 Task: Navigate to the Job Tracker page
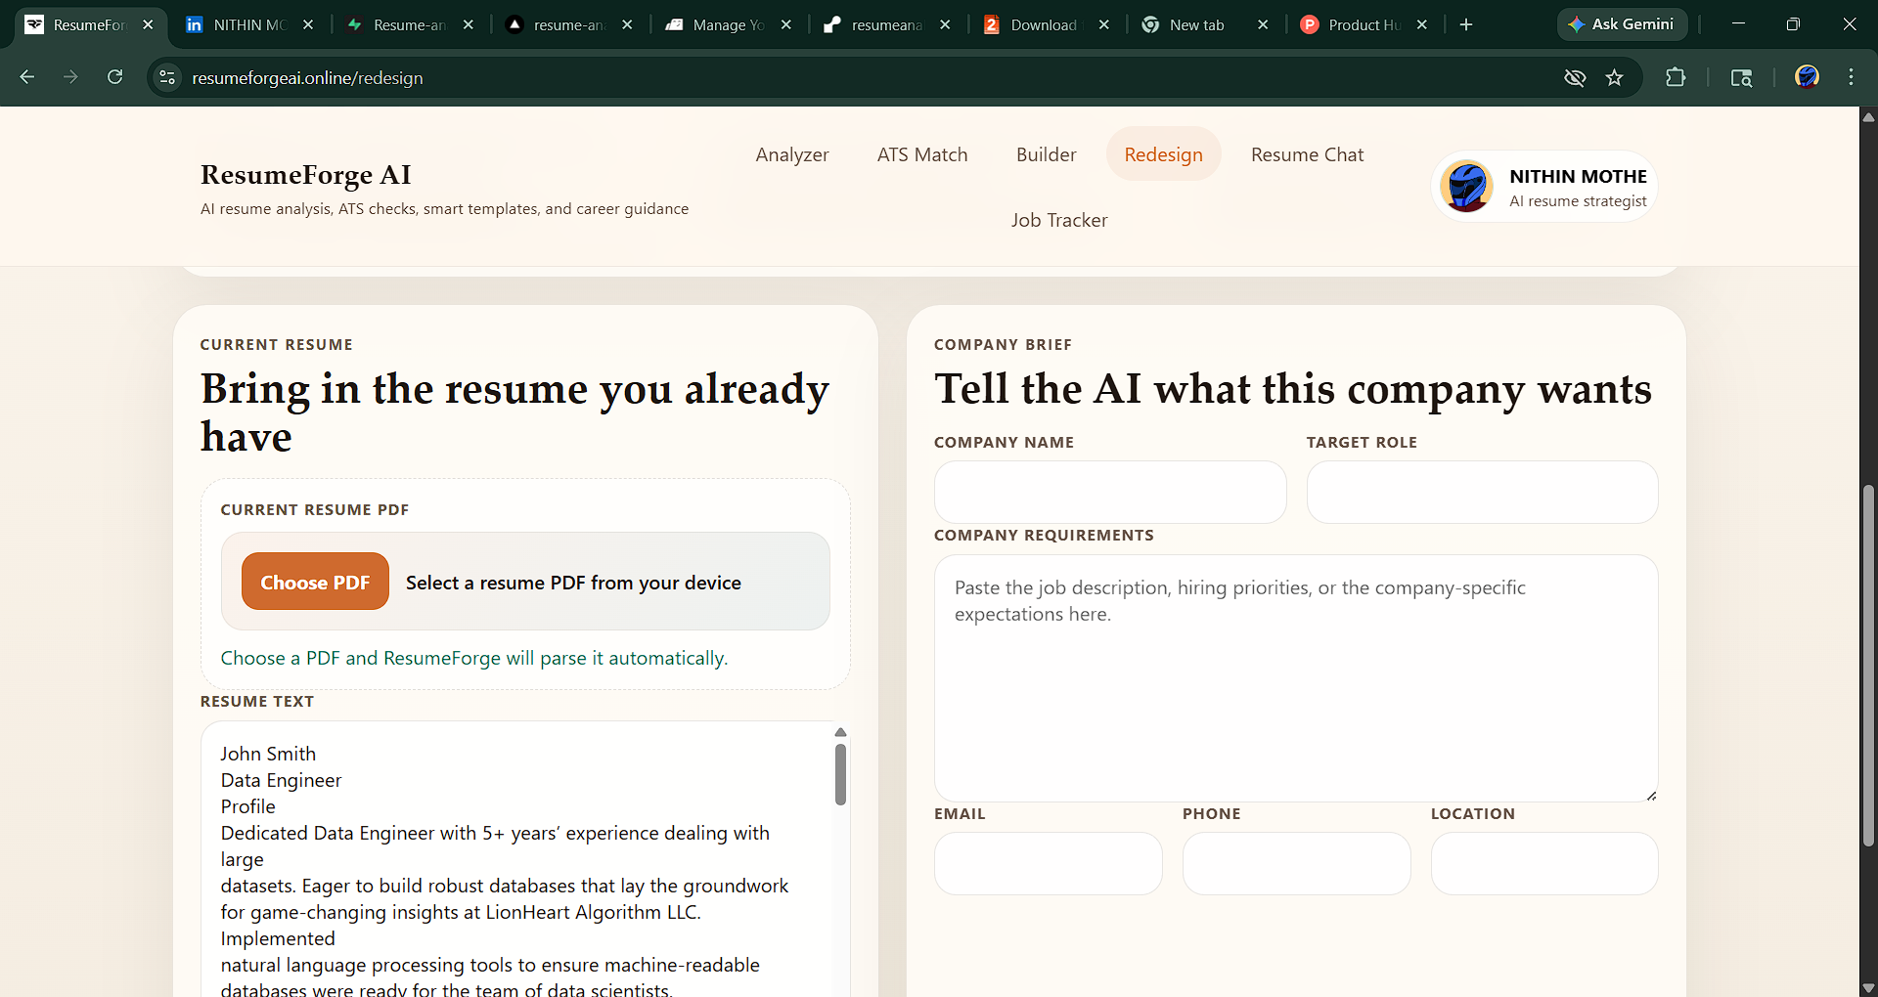(1059, 220)
